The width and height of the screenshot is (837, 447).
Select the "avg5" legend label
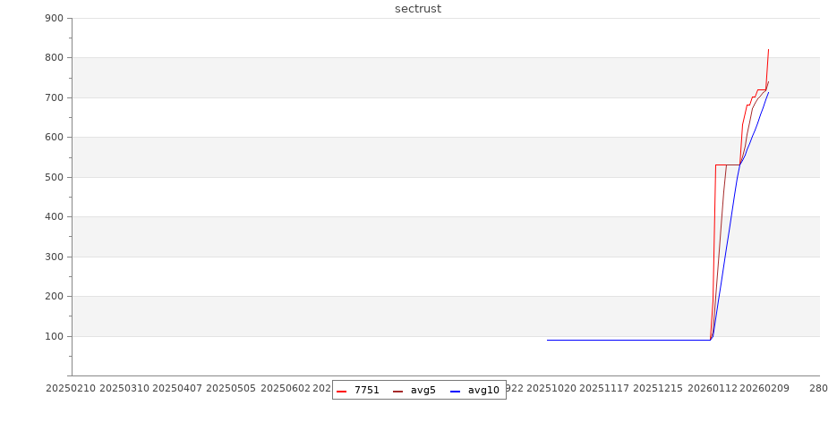click(423, 391)
